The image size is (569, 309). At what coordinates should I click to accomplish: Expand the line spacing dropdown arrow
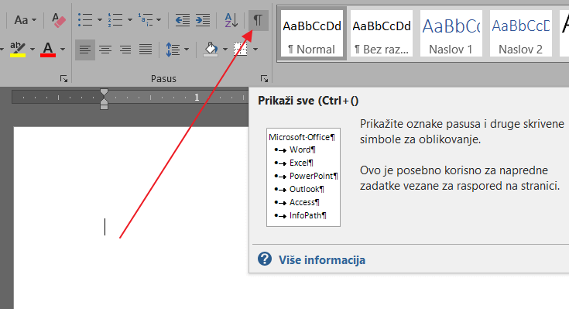(187, 50)
